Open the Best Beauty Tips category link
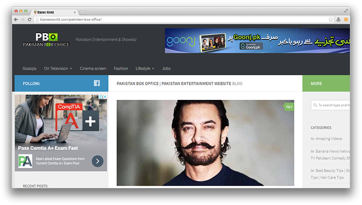362x205 pixels. pyautogui.click(x=330, y=174)
